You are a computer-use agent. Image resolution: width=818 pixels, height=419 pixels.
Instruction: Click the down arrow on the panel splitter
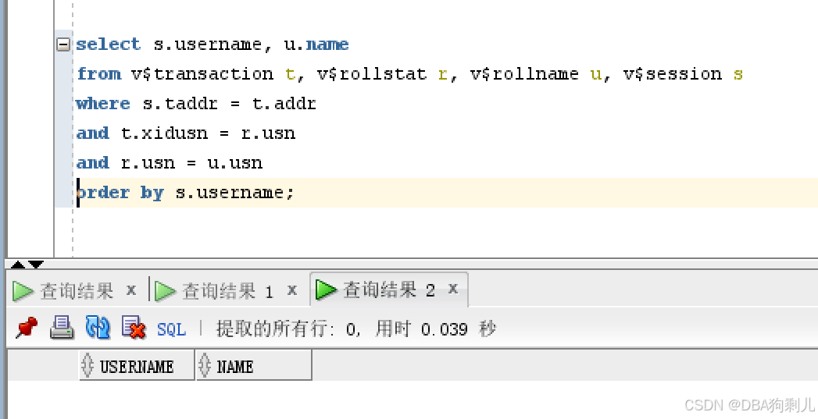[x=36, y=265]
